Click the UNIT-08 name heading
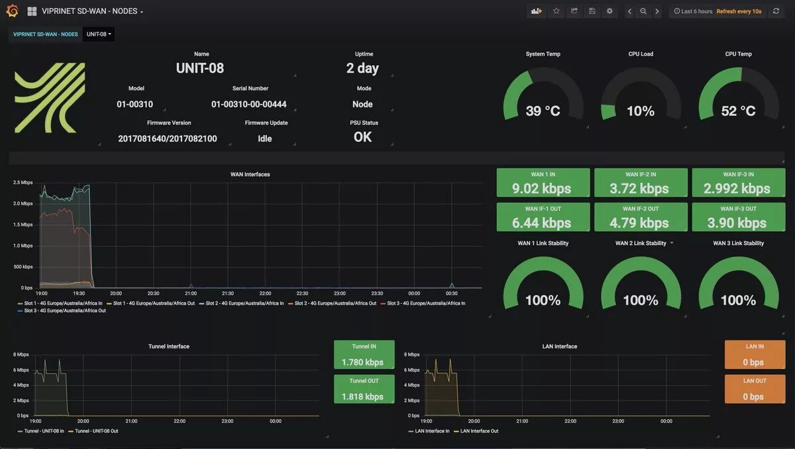The image size is (795, 449). tap(200, 68)
